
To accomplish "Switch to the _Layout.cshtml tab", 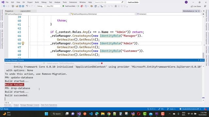I will coord(25,11).
